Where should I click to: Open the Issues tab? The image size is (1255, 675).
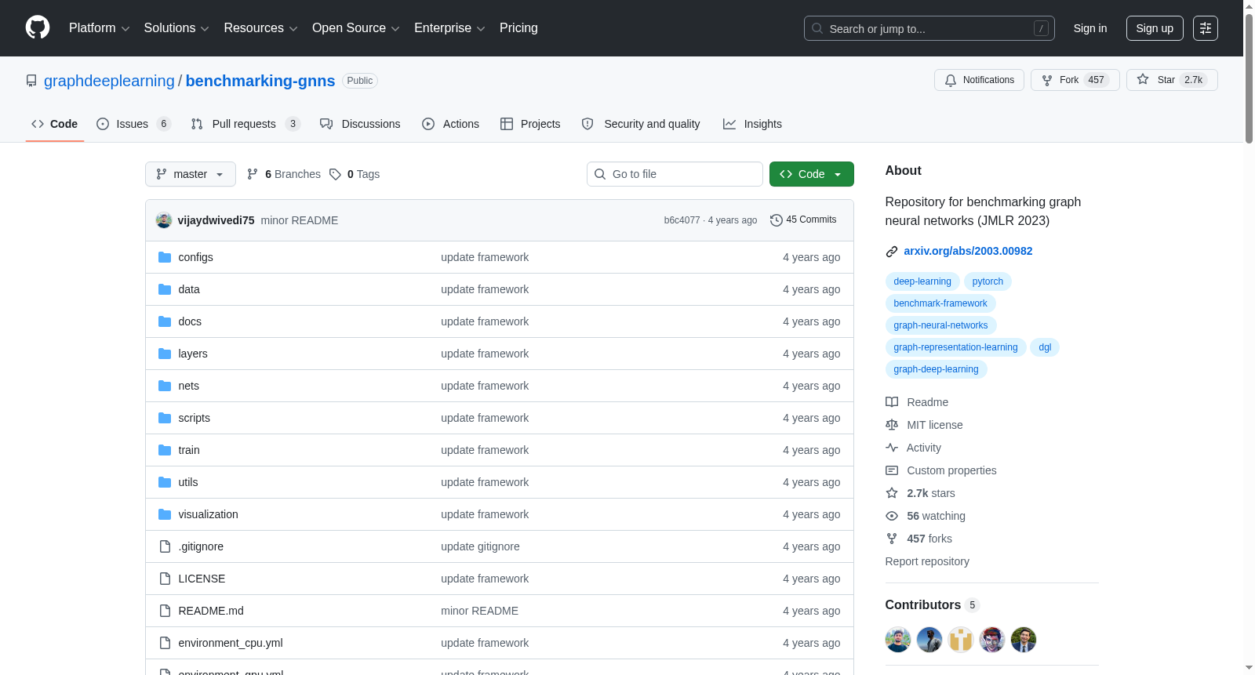tap(133, 124)
